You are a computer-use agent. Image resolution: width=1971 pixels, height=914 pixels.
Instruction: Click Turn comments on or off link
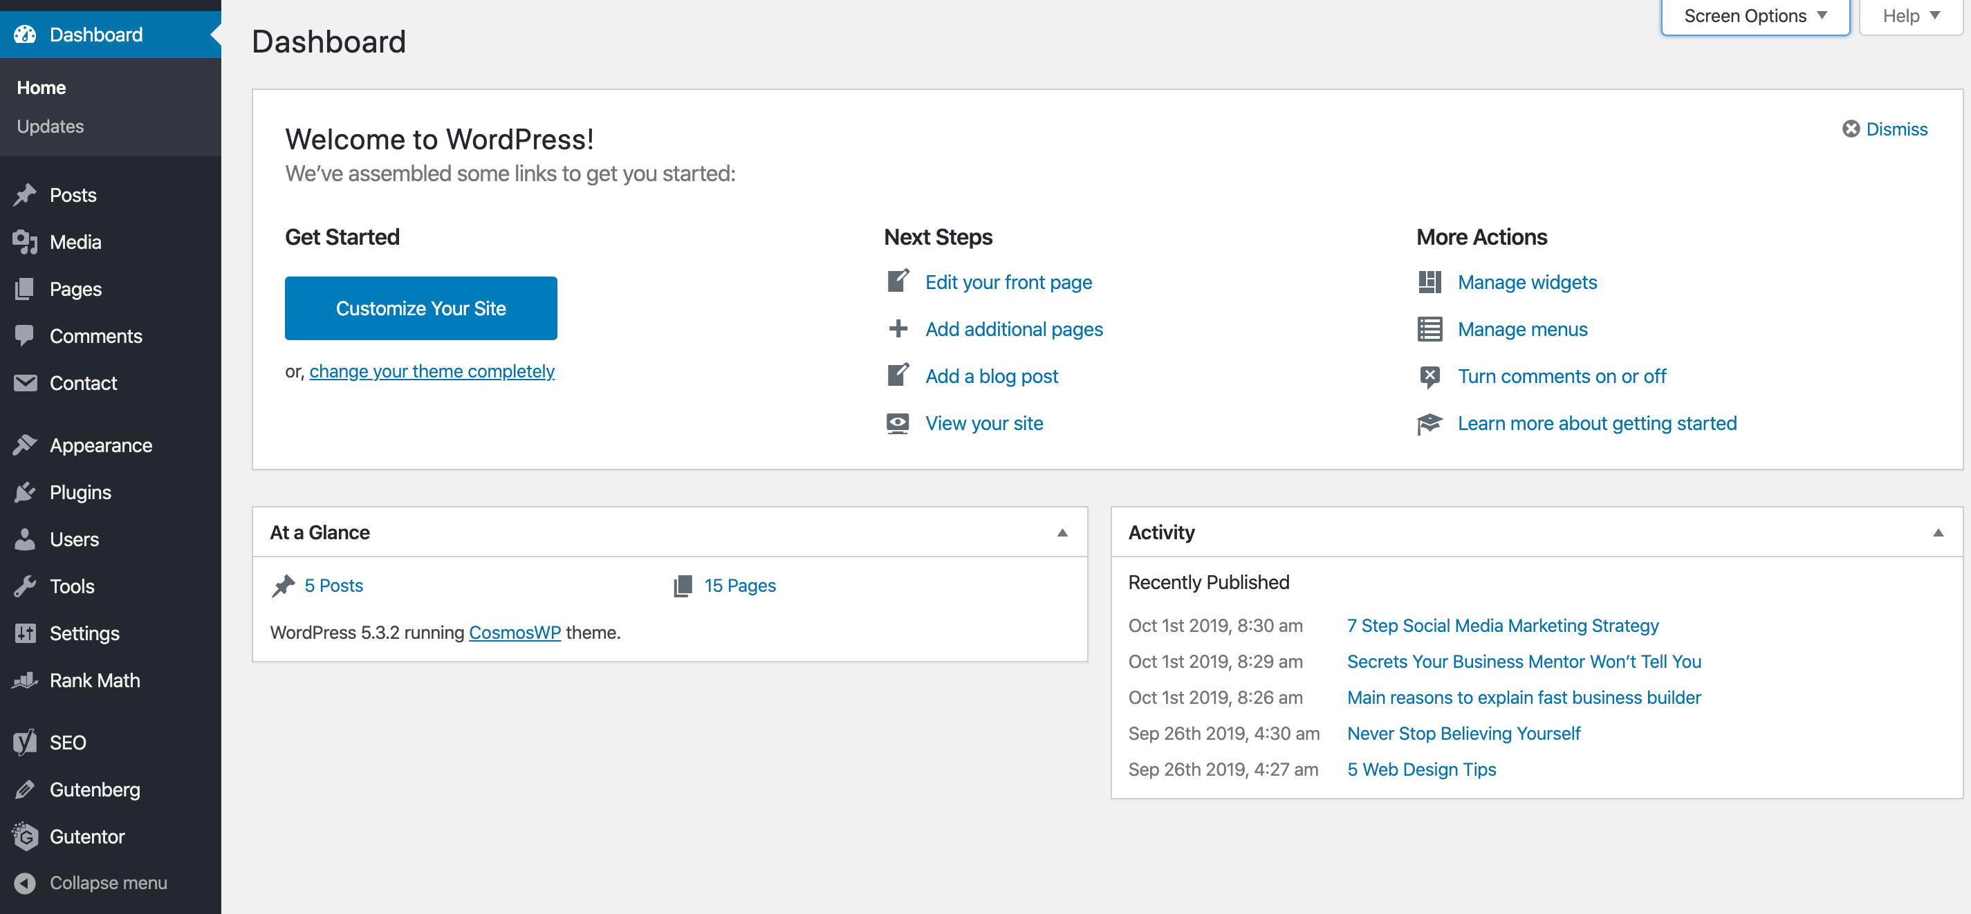(1562, 376)
